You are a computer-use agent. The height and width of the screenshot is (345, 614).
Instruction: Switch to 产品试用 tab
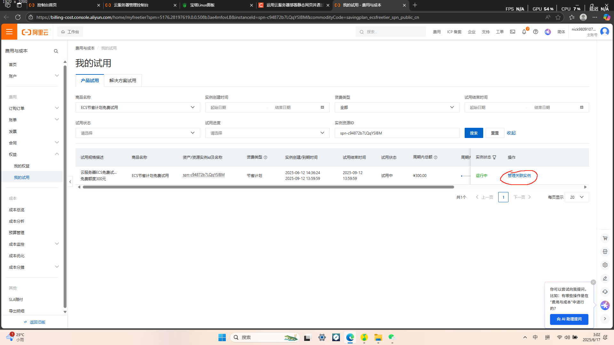coord(90,80)
